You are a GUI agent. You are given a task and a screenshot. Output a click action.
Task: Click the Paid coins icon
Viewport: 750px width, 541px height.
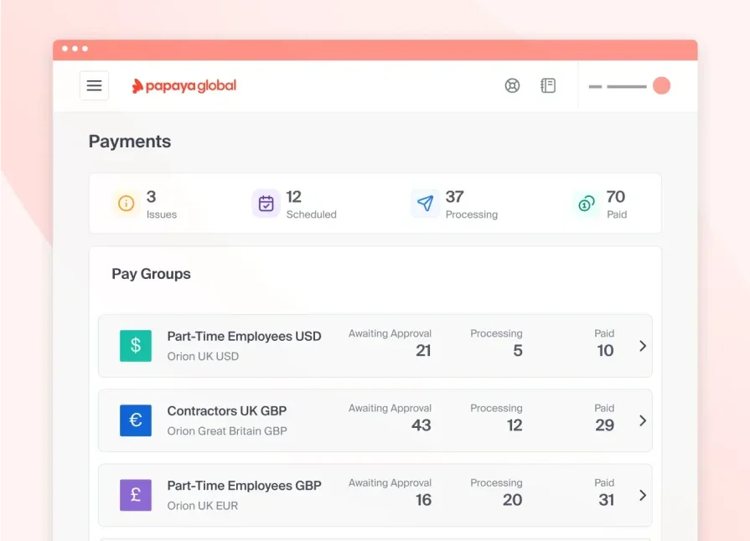coord(586,204)
